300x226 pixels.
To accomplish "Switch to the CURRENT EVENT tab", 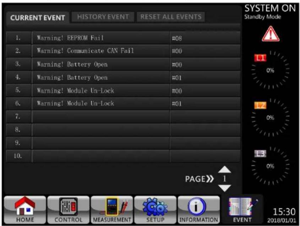I will pyautogui.click(x=38, y=18).
